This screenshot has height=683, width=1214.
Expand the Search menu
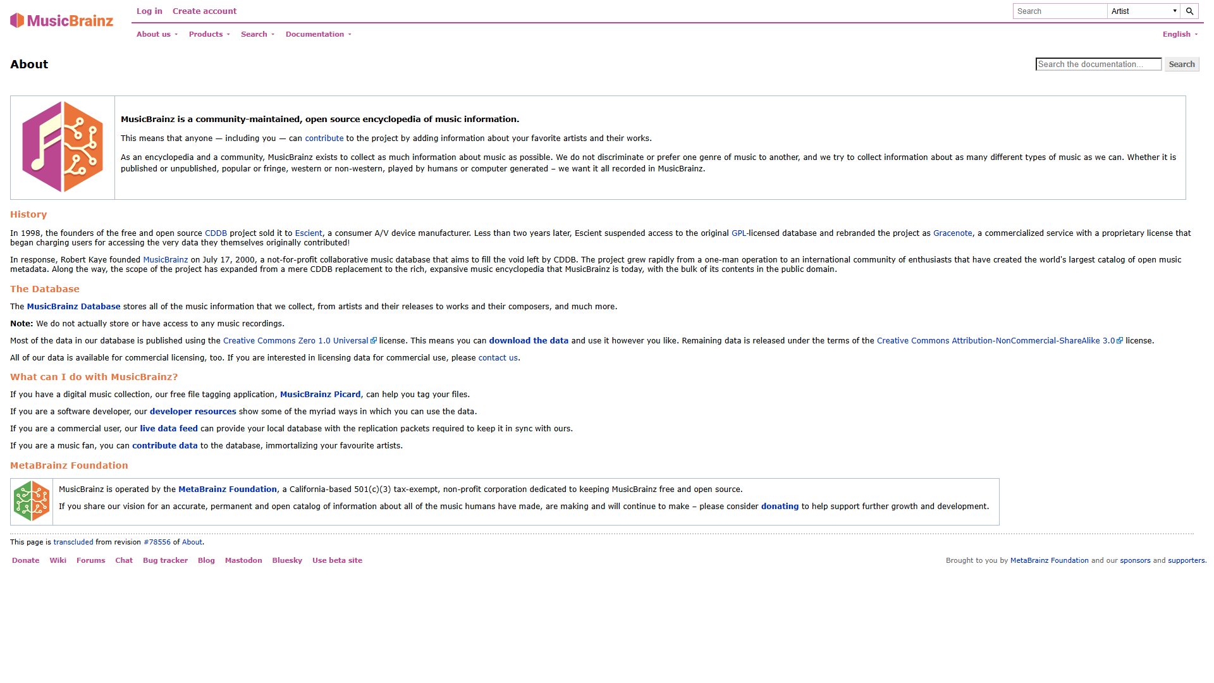pyautogui.click(x=257, y=34)
